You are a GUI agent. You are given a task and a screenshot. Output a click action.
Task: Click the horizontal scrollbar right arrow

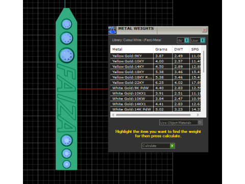click(x=198, y=115)
